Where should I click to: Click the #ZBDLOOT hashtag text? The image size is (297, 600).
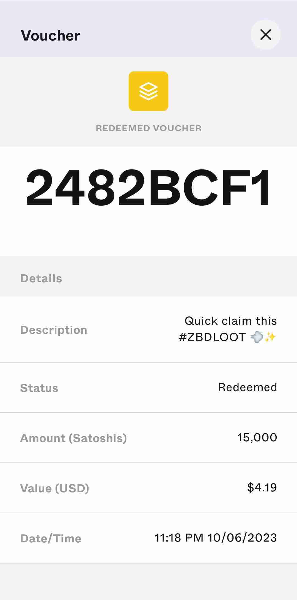[212, 337]
